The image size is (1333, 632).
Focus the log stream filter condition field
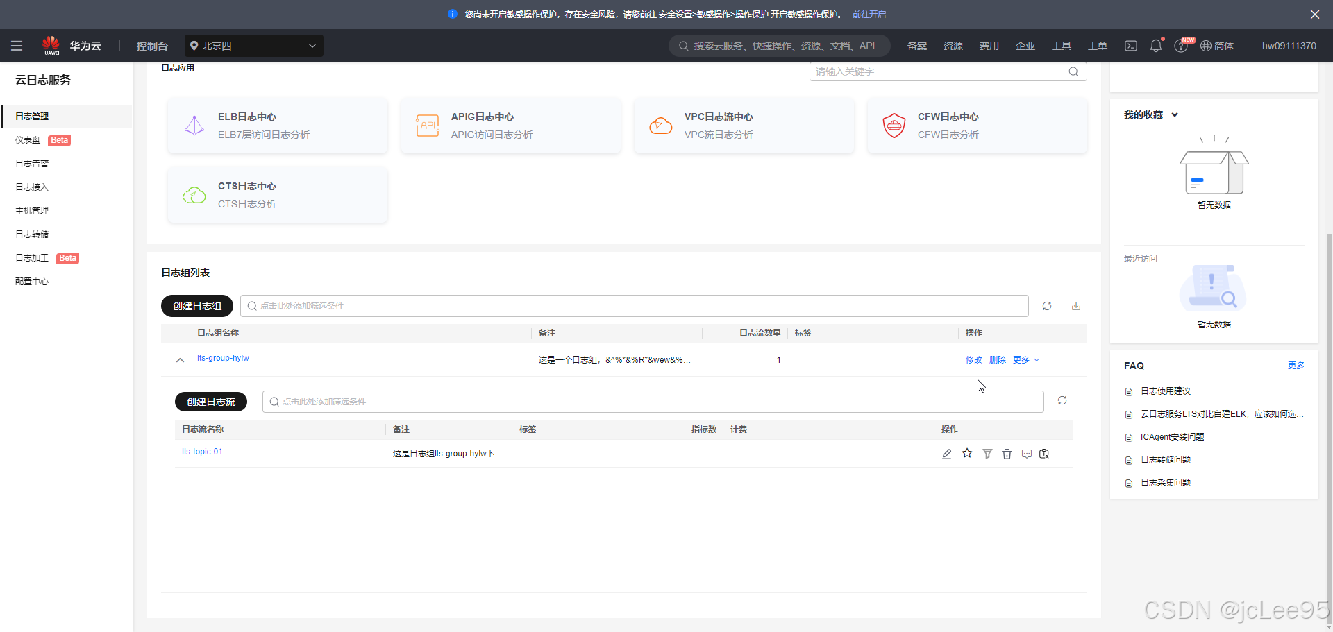[653, 402]
